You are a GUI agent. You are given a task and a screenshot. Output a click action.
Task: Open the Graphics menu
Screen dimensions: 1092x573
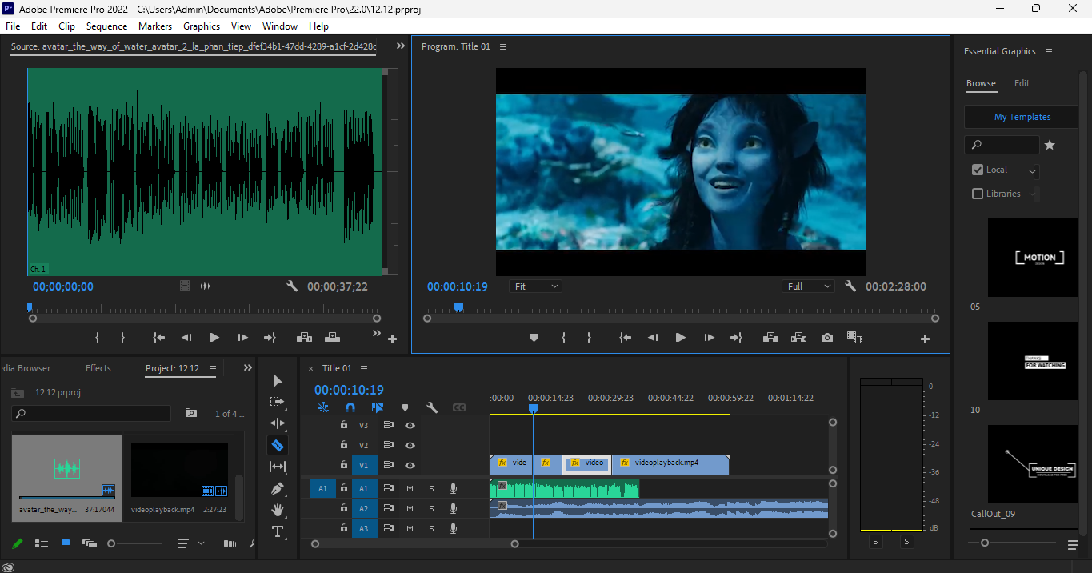point(202,26)
